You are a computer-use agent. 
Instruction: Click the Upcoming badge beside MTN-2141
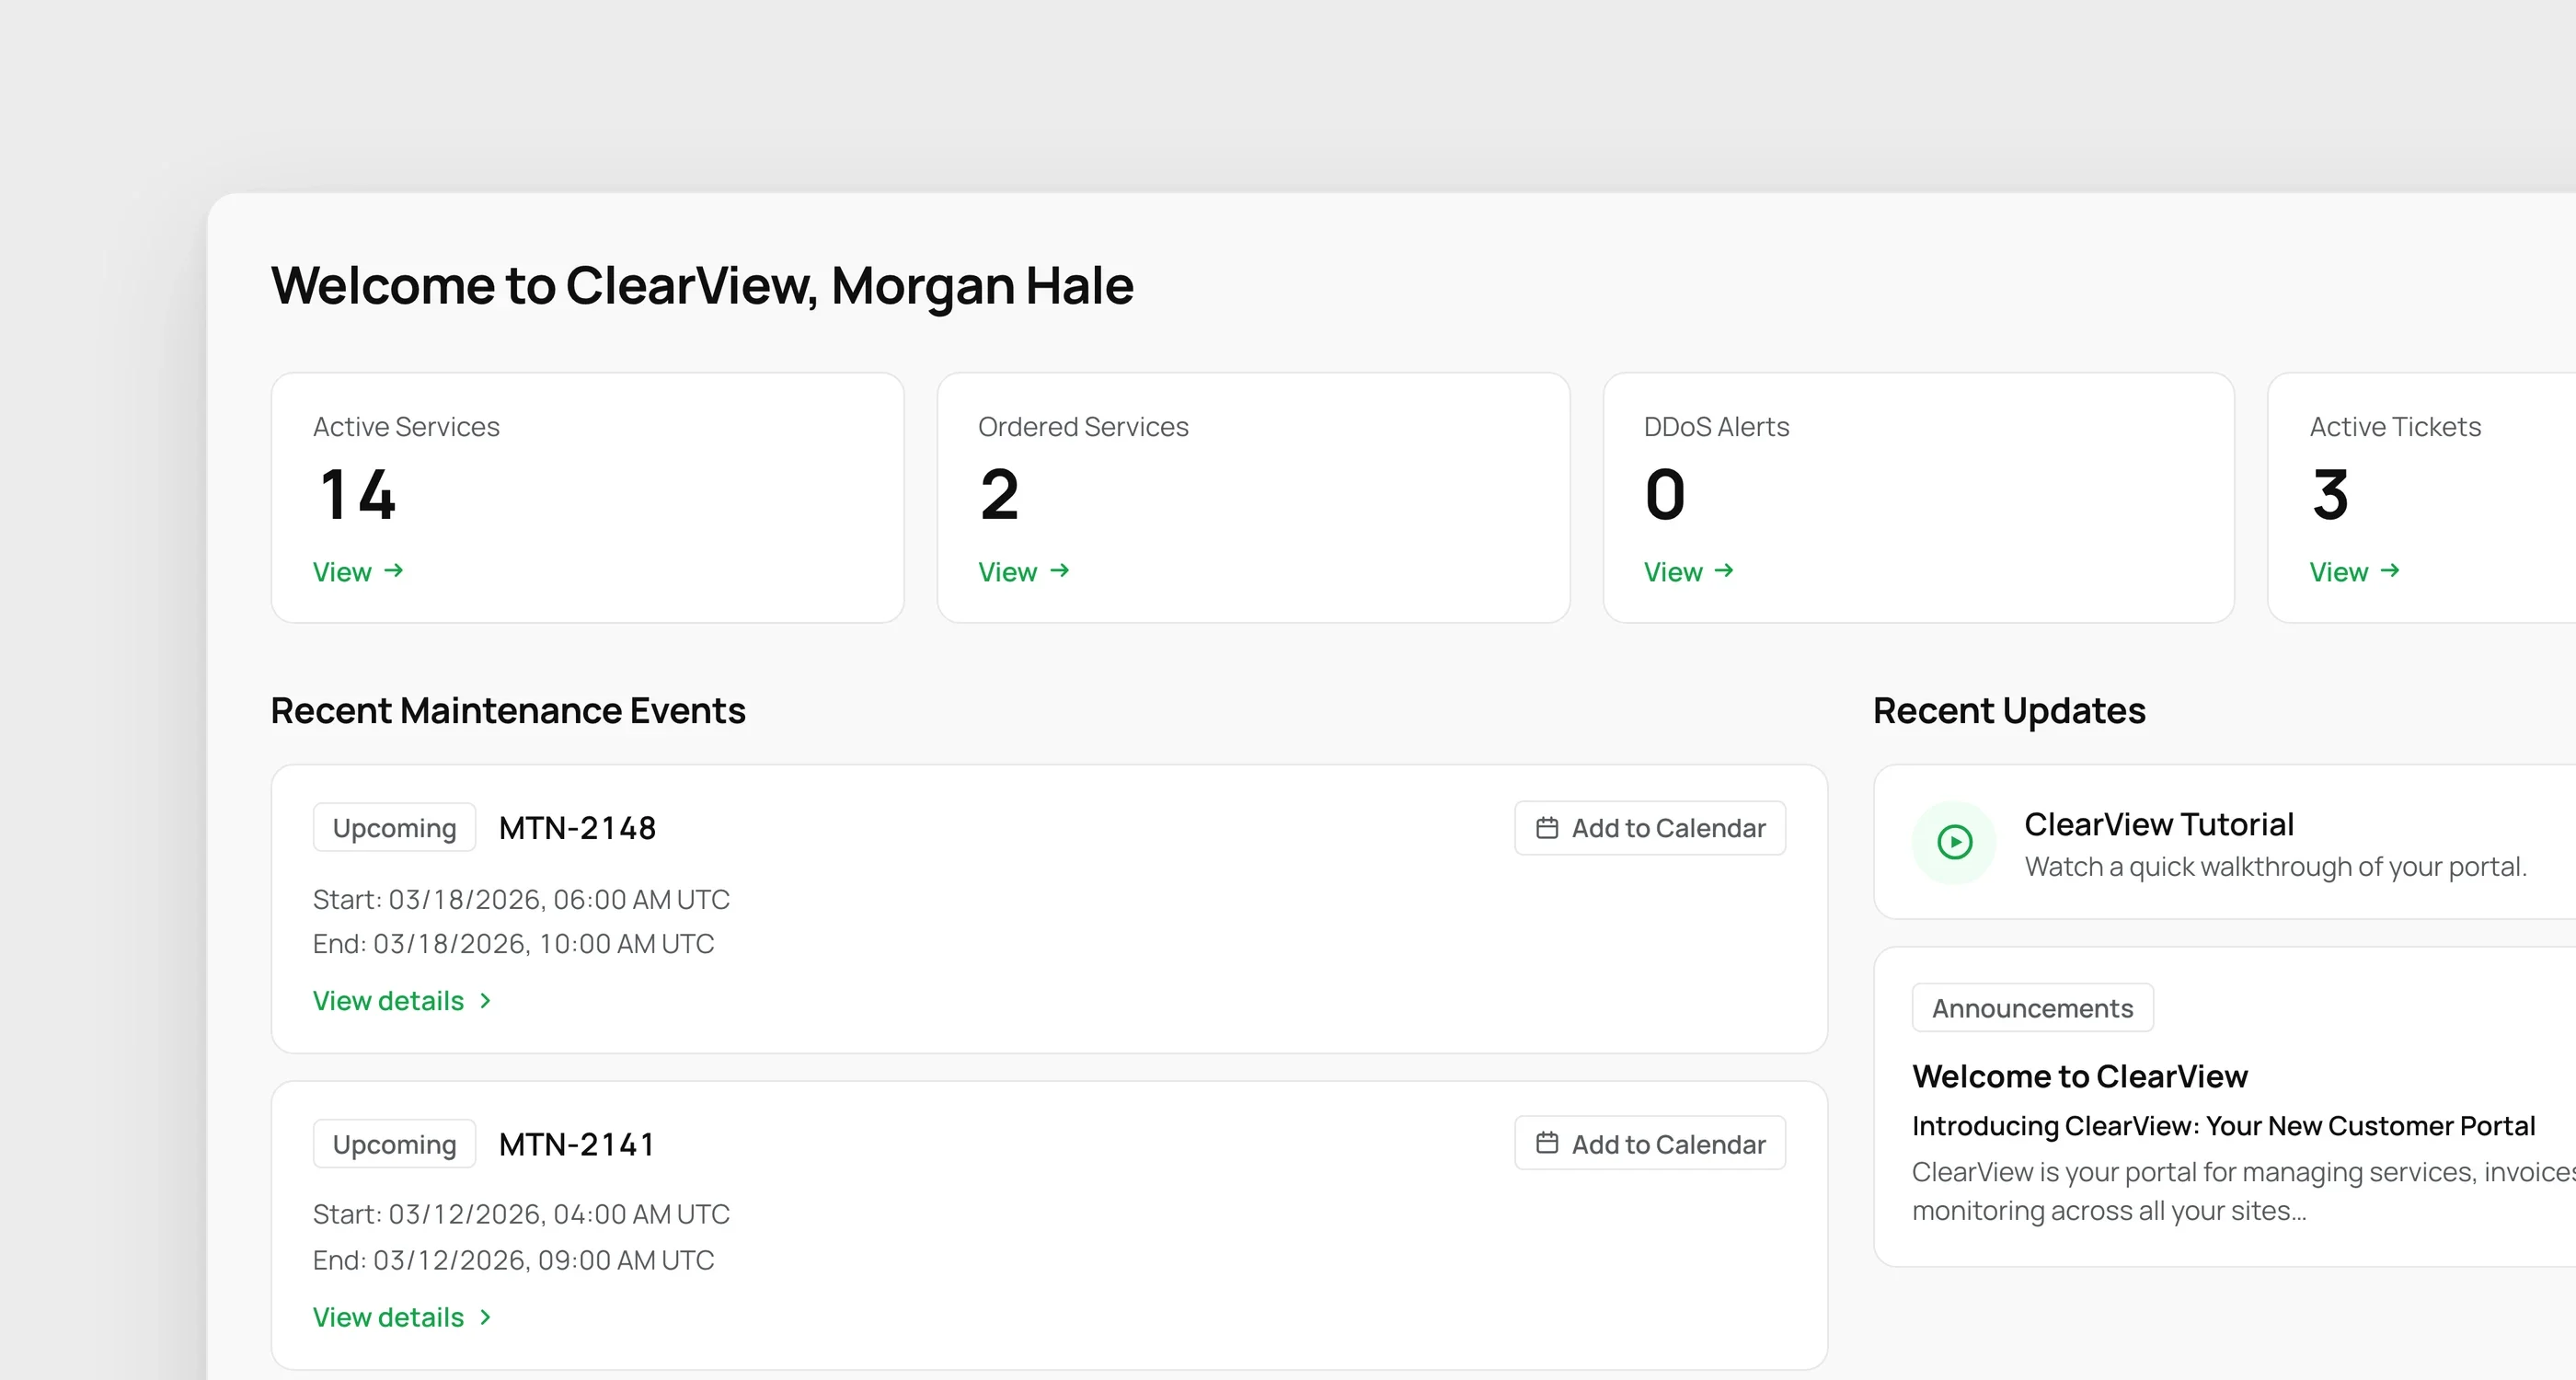tap(394, 1144)
